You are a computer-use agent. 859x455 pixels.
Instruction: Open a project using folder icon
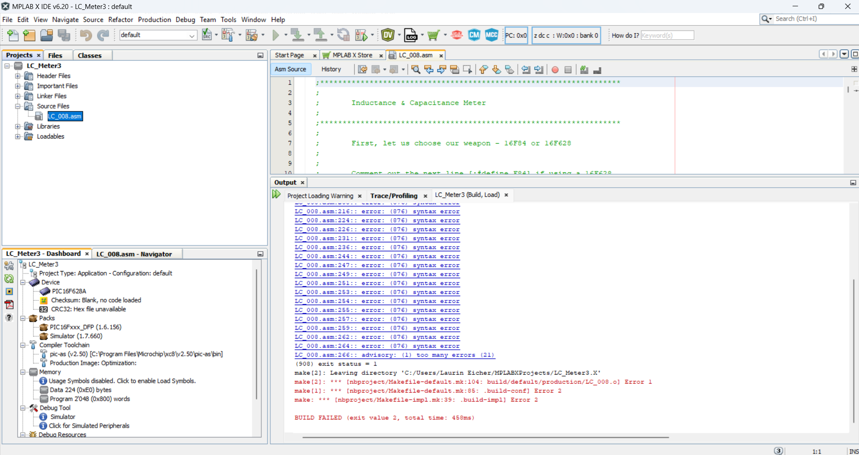(x=47, y=35)
